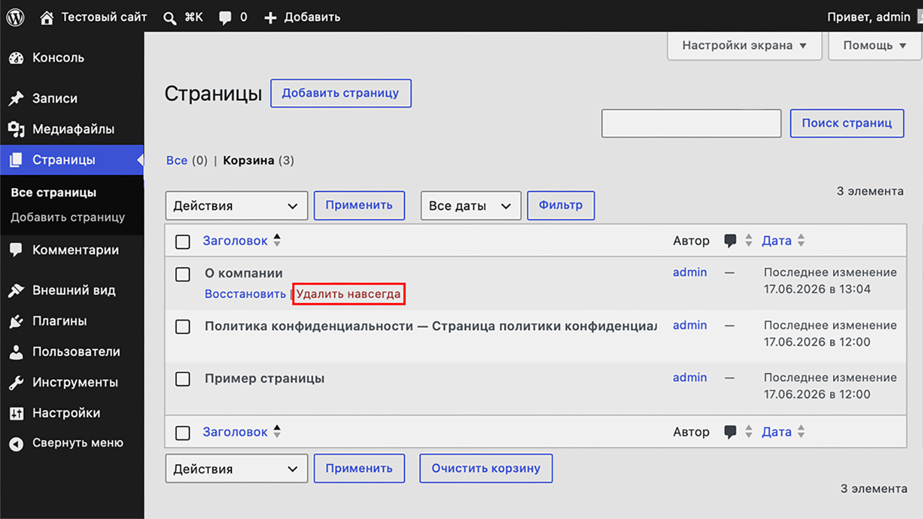Click the Инструменты wrench icon
Screen dimensions: 923x519
(x=16, y=382)
